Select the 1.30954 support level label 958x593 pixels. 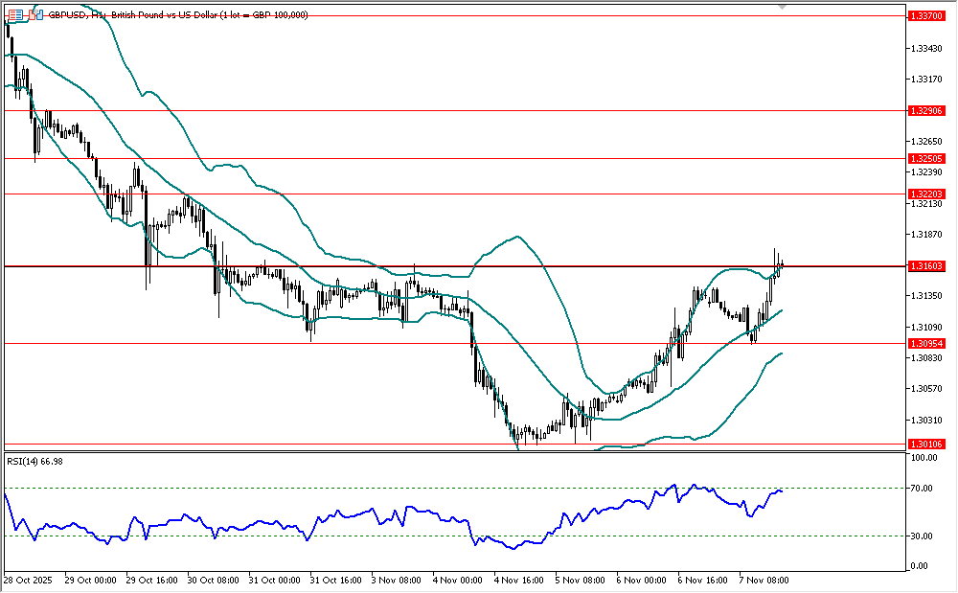(926, 343)
